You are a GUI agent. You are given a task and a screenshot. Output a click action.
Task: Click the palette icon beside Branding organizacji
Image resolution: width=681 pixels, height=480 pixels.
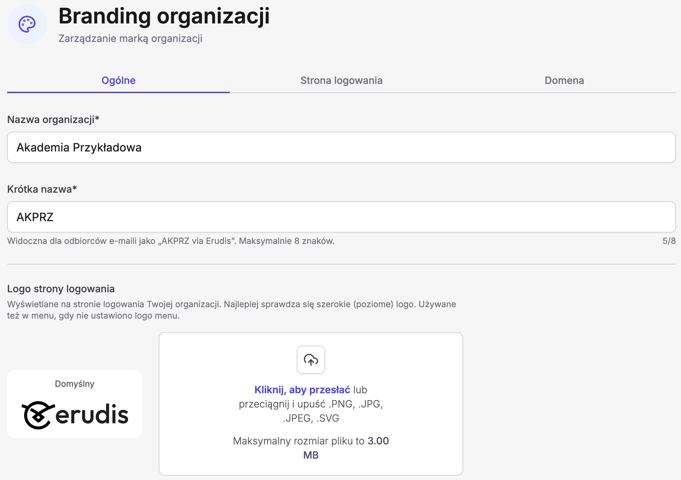point(27,24)
